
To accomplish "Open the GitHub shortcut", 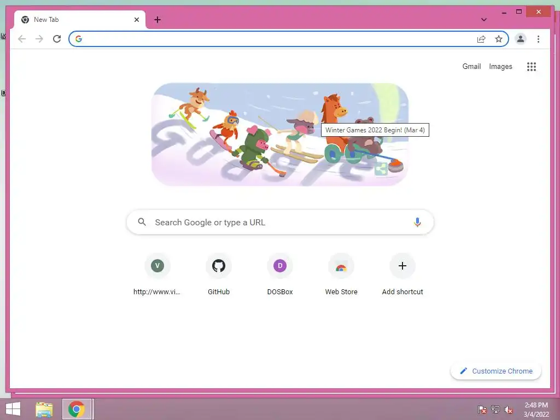I will pos(219,275).
